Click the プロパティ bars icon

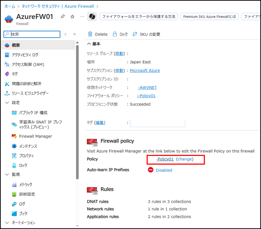pyautogui.click(x=14, y=156)
